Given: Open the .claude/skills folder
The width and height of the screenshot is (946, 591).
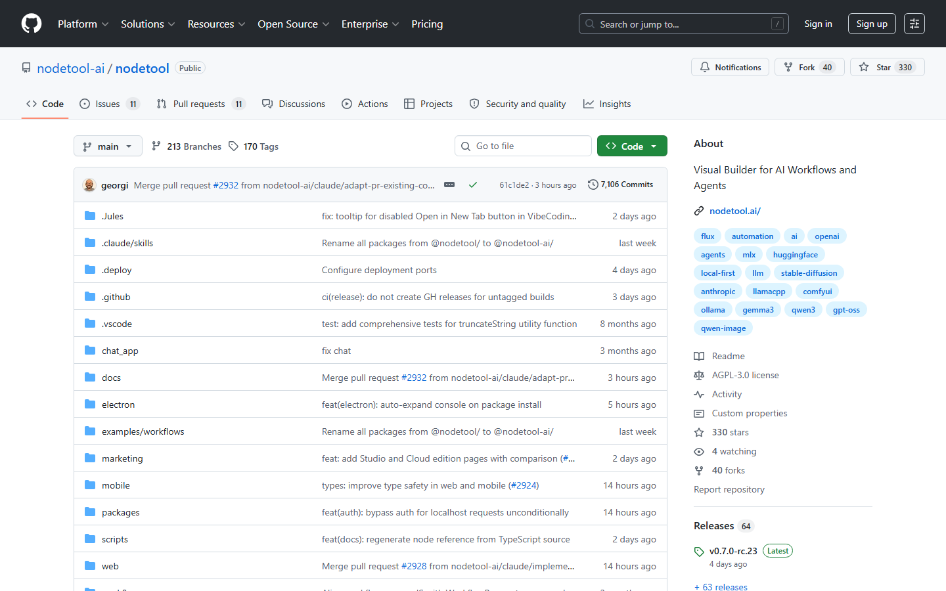Looking at the screenshot, I should point(127,243).
